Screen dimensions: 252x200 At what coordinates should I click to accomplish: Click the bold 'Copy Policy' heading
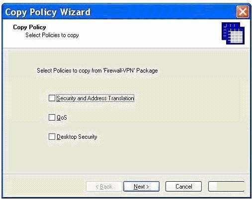click(x=29, y=27)
